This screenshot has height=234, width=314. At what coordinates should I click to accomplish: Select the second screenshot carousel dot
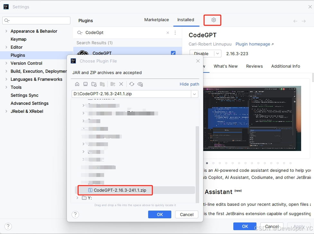[213, 163]
